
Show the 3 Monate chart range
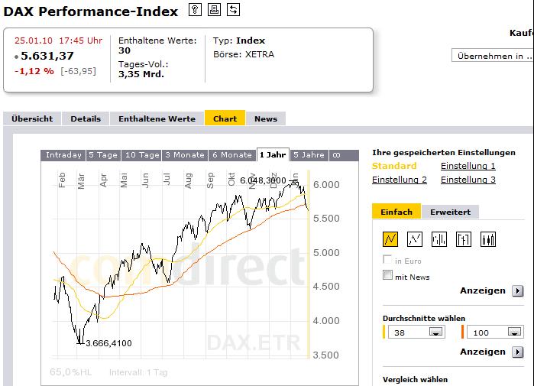[x=185, y=155]
